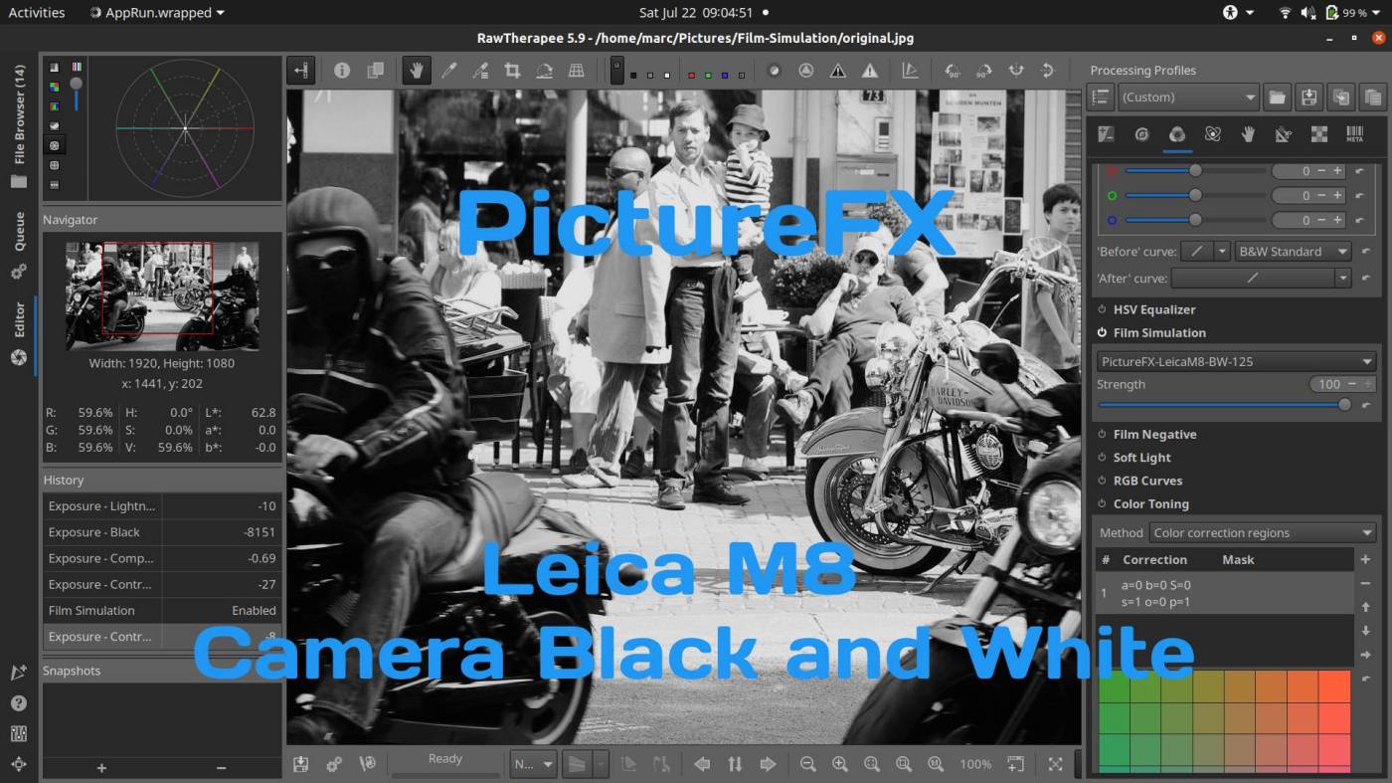Screen dimensions: 1392x783
Task: Copy processing profile to clipboard
Action: click(1341, 98)
